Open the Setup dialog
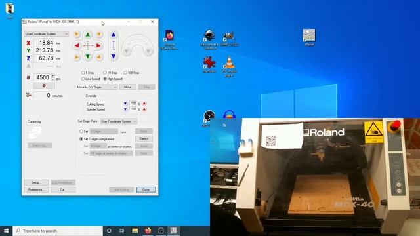The image size is (420, 236). coord(36,182)
